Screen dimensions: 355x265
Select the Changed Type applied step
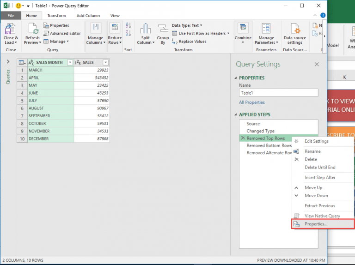point(260,131)
